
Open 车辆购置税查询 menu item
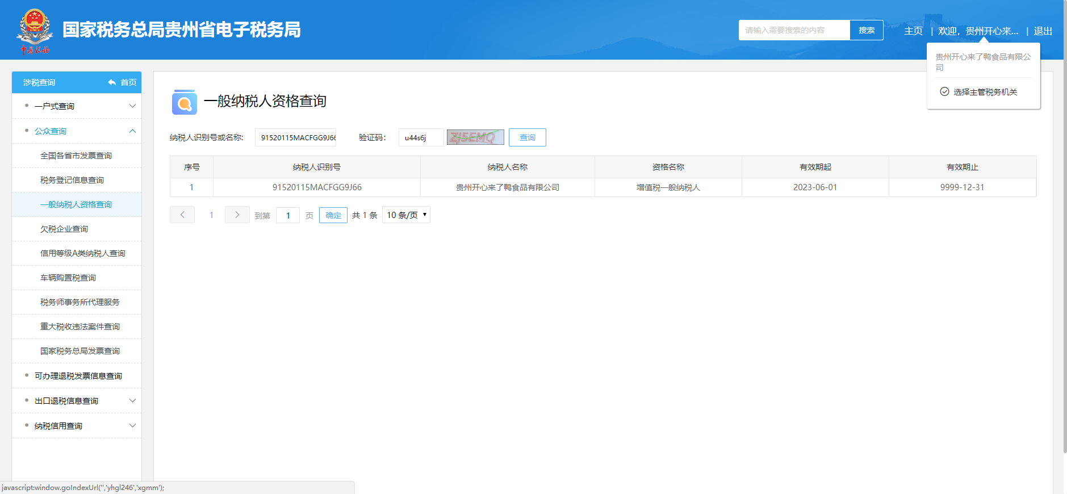click(x=68, y=278)
